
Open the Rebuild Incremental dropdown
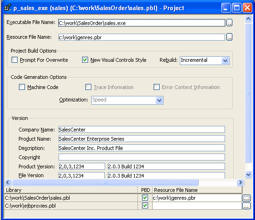[225, 61]
